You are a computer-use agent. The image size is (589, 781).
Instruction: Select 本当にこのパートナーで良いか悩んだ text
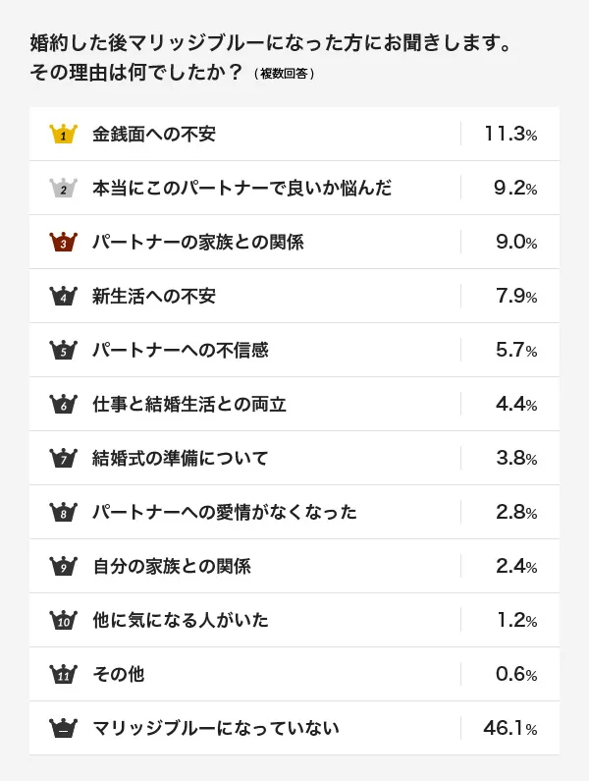click(241, 189)
